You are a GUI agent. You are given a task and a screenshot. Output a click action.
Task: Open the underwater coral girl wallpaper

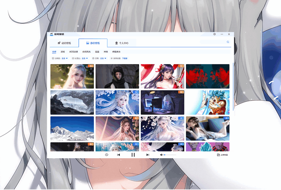tap(117, 147)
